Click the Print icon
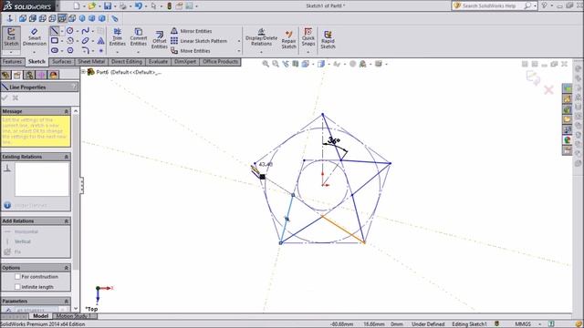This screenshot has height=328, width=584. pos(122,5)
